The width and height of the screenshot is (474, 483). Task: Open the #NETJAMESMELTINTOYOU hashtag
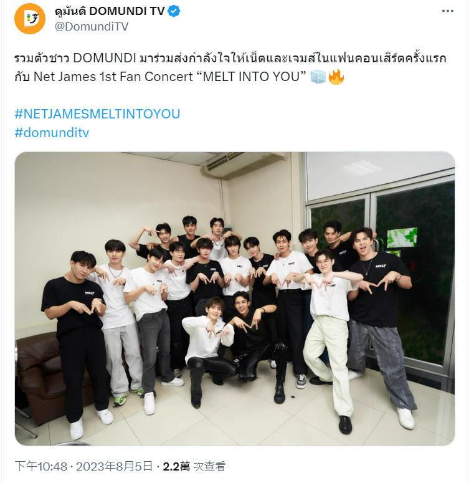[x=97, y=114]
